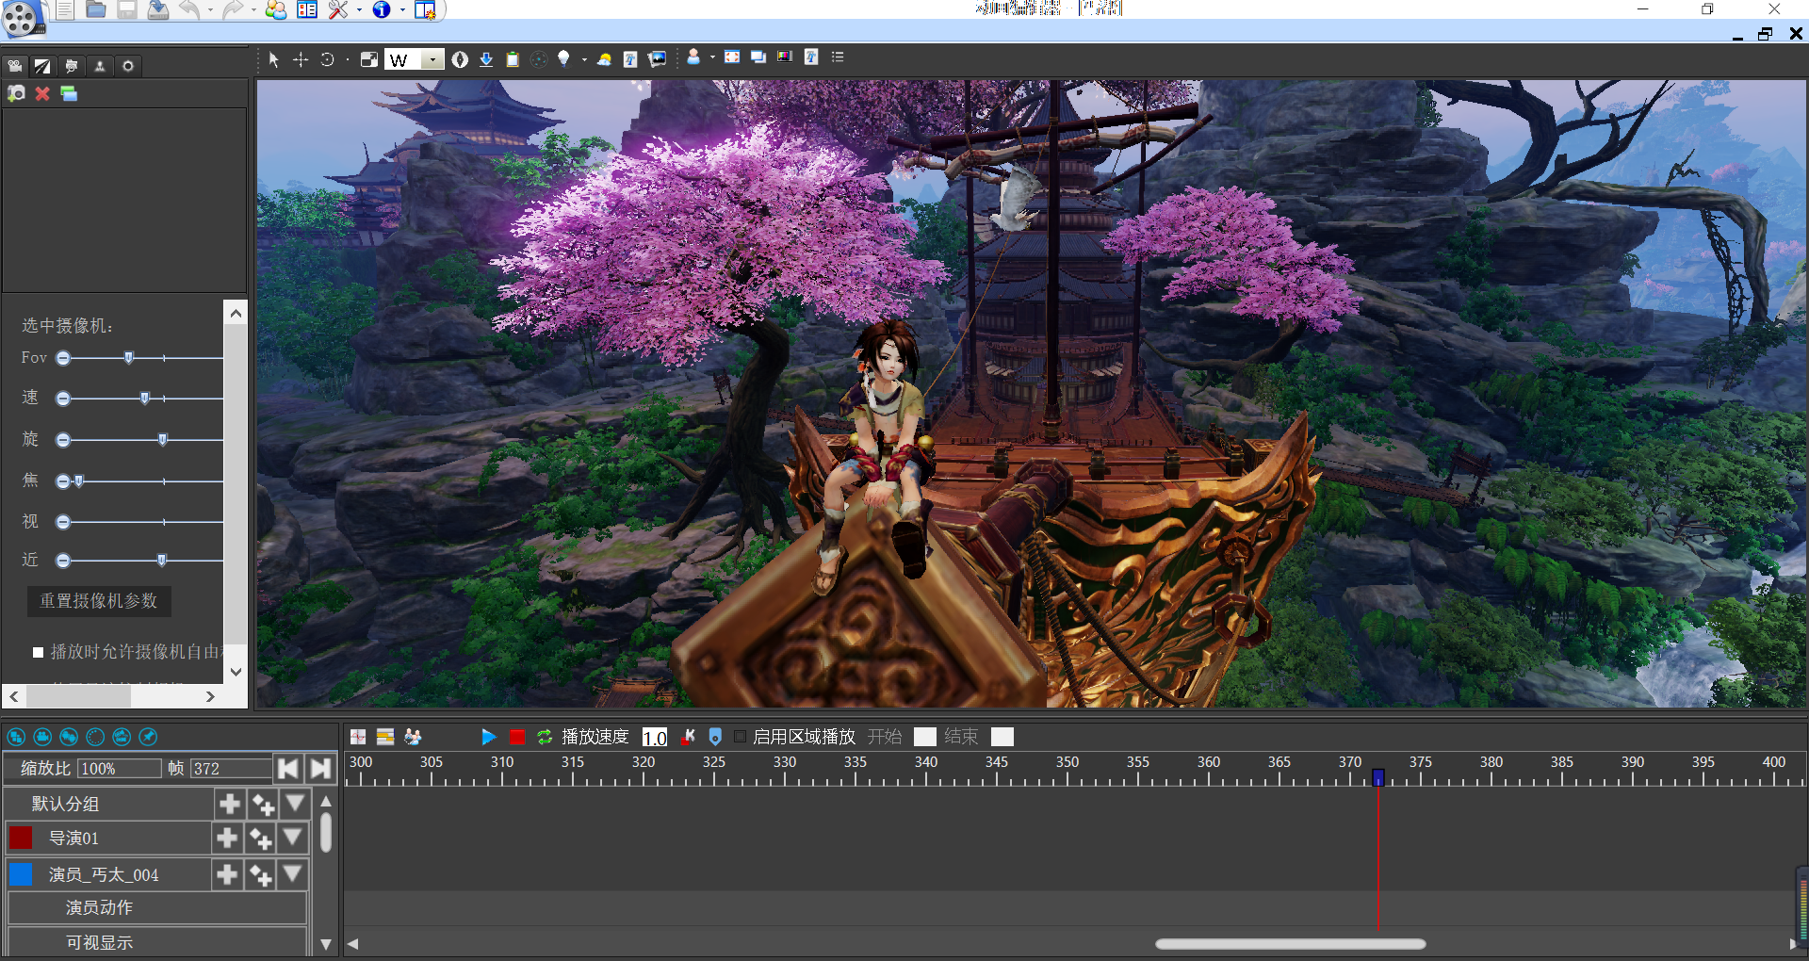The image size is (1809, 961).
Task: Open the users icon in the top toolbar
Action: (x=276, y=9)
